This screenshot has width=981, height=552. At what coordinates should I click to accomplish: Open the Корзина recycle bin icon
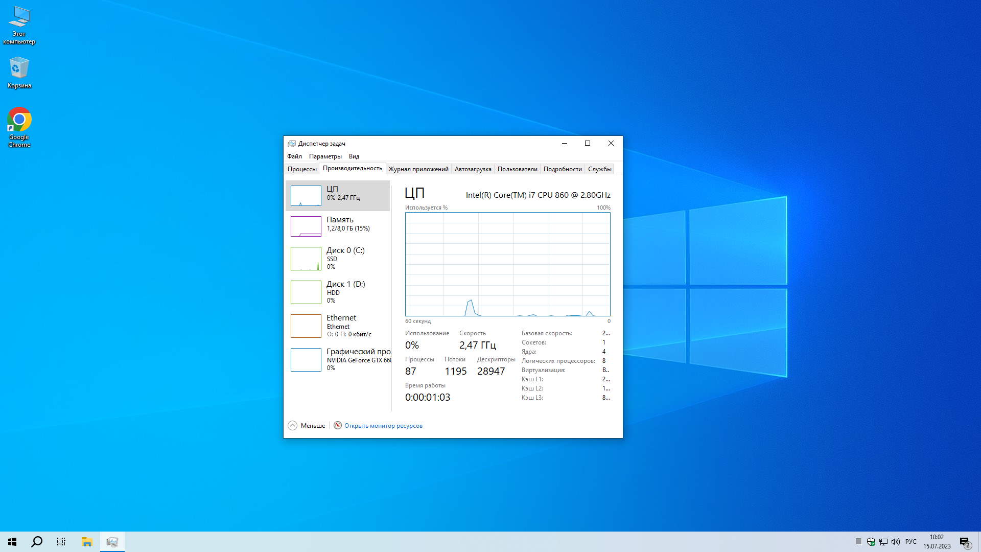pyautogui.click(x=19, y=68)
